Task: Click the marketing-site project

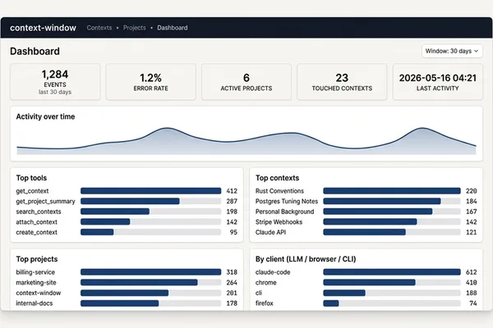Action: [x=36, y=282]
